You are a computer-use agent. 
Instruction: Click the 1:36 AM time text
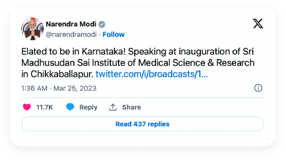coord(34,88)
